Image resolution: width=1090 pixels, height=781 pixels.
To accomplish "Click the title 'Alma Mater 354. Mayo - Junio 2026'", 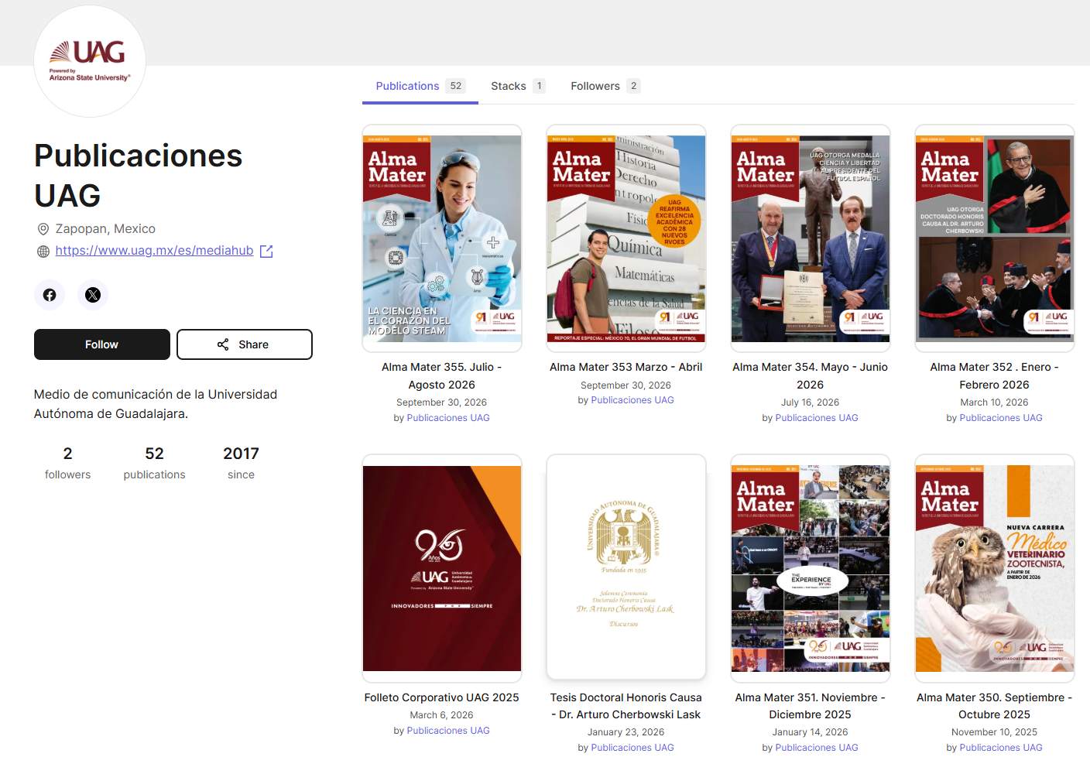I will pos(811,375).
